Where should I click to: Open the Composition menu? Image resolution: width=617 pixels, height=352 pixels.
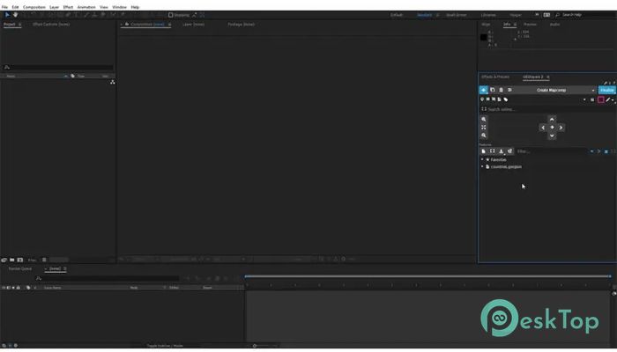34,7
